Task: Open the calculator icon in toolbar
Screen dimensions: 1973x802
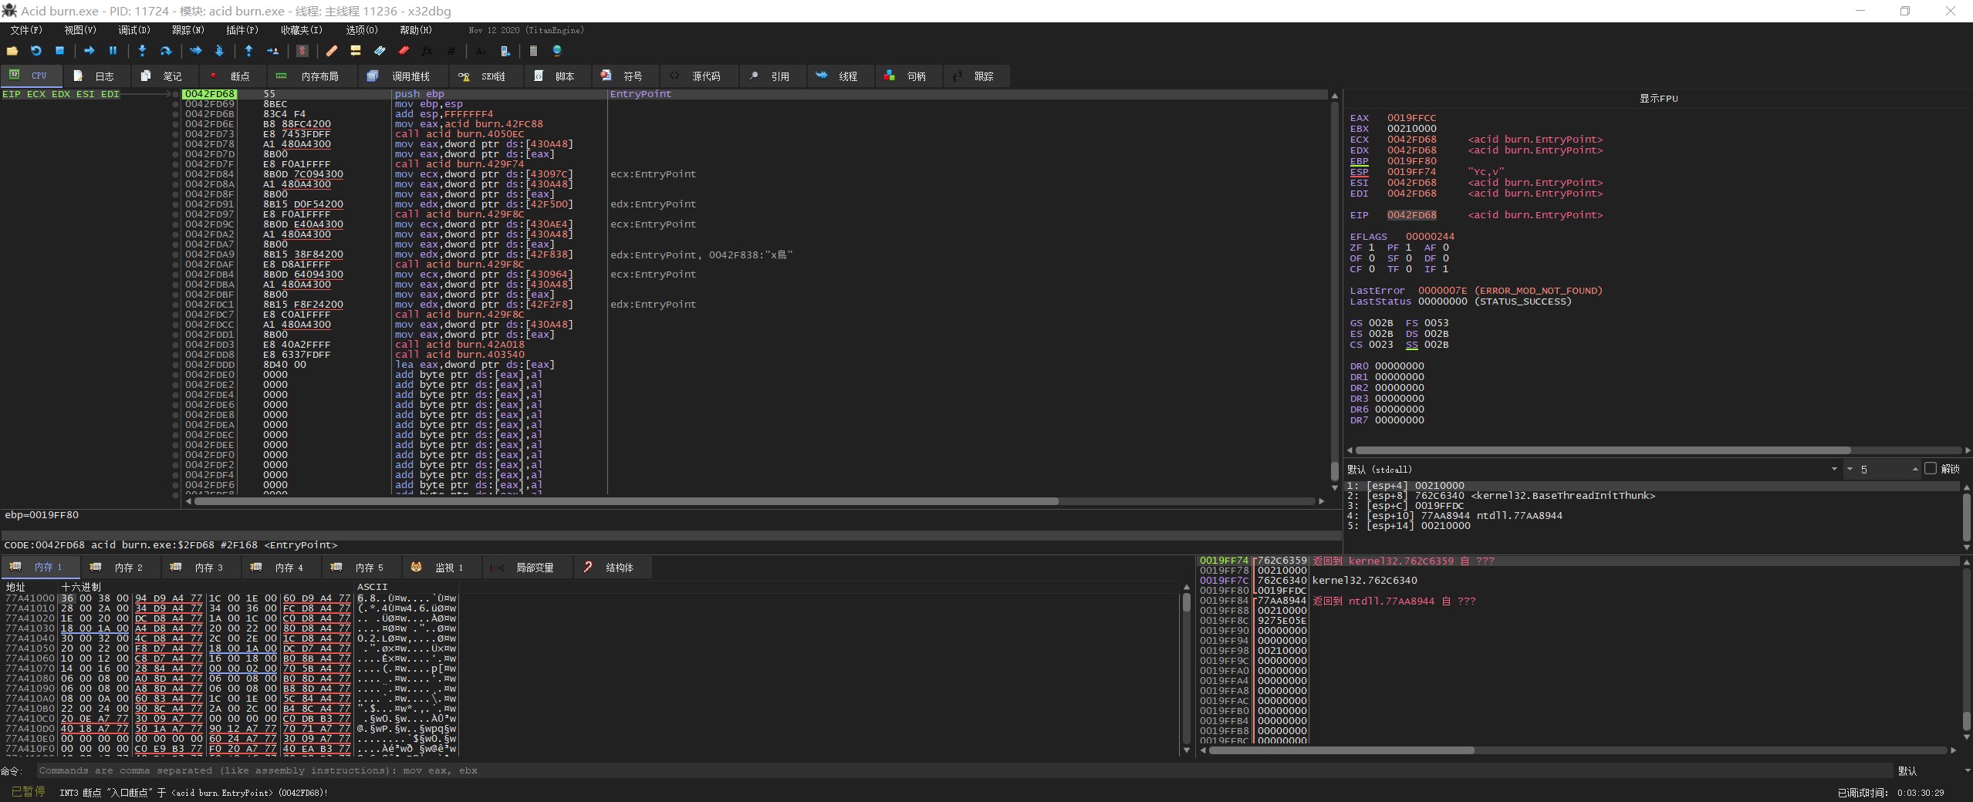Action: tap(532, 51)
